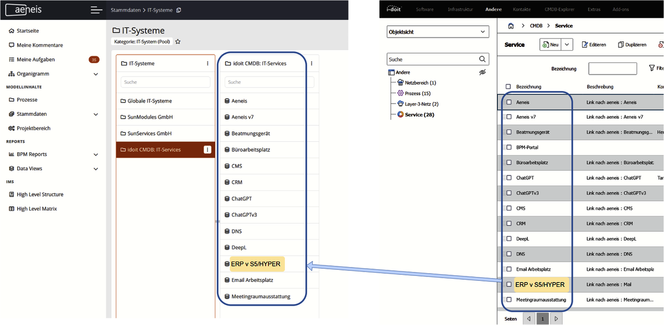The height and width of the screenshot is (325, 664).
Task: Click the Editieren button
Action: coord(594,45)
